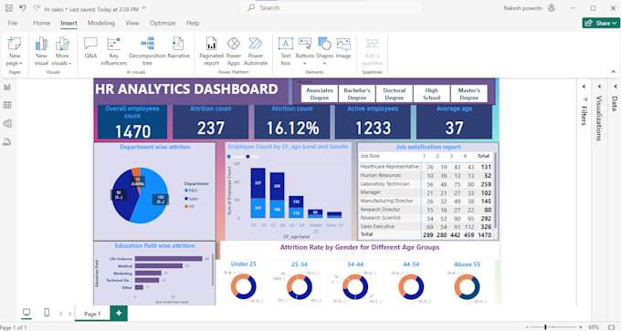Insert Decomposition tree visual

click(x=147, y=51)
